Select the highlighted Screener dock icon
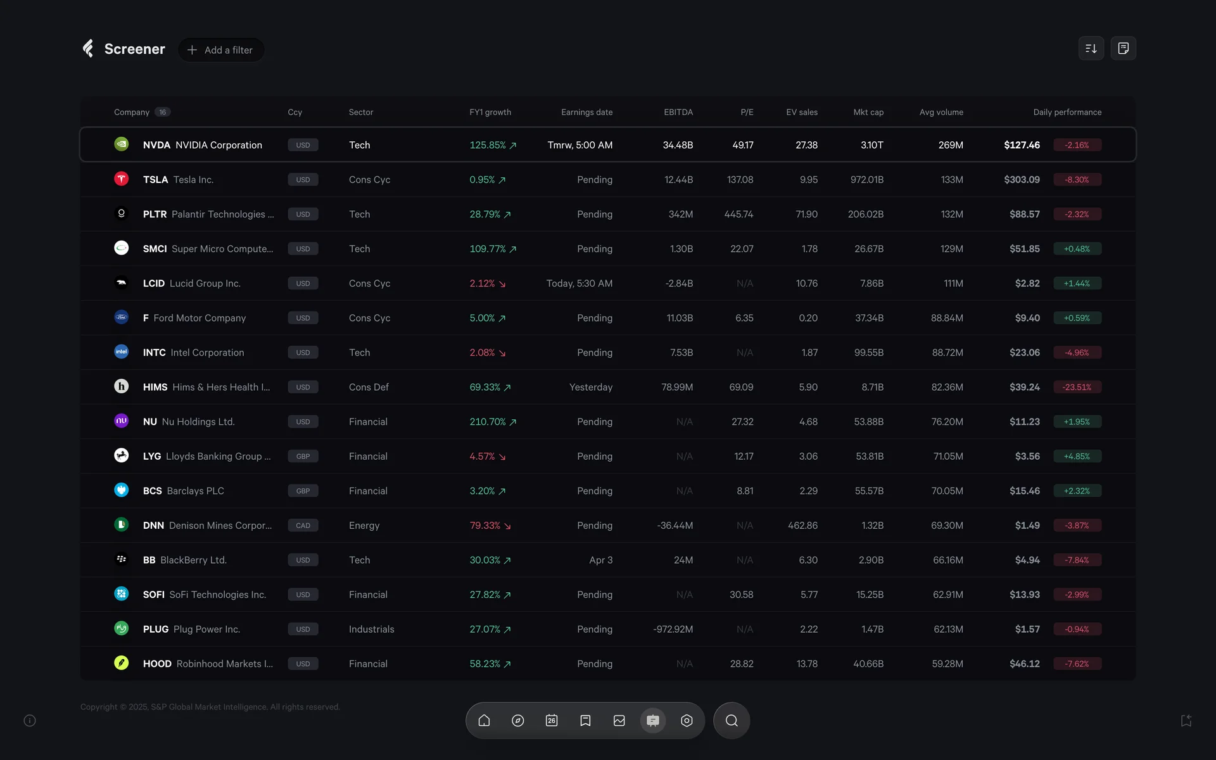The image size is (1216, 760). pos(653,721)
